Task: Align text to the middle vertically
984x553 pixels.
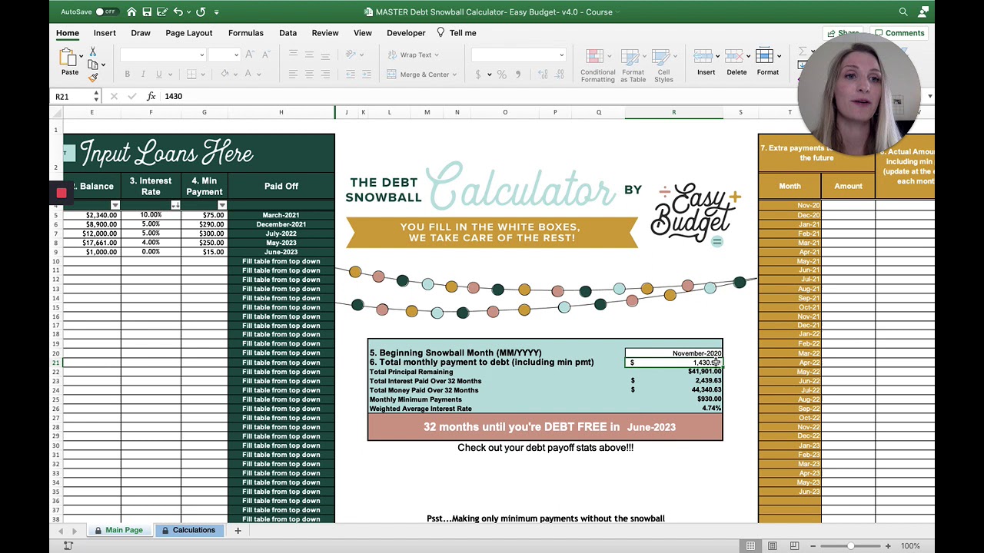Action: 309,55
